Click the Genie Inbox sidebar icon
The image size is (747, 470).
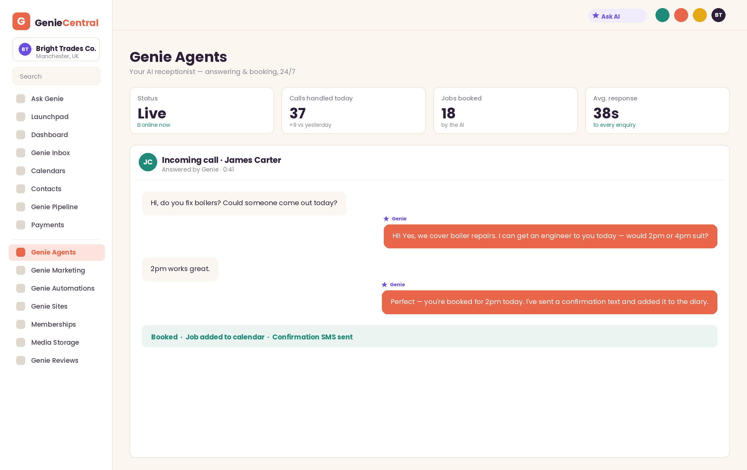21,153
